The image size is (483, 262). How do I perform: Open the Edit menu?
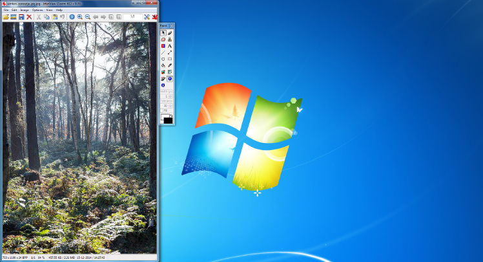coord(14,10)
